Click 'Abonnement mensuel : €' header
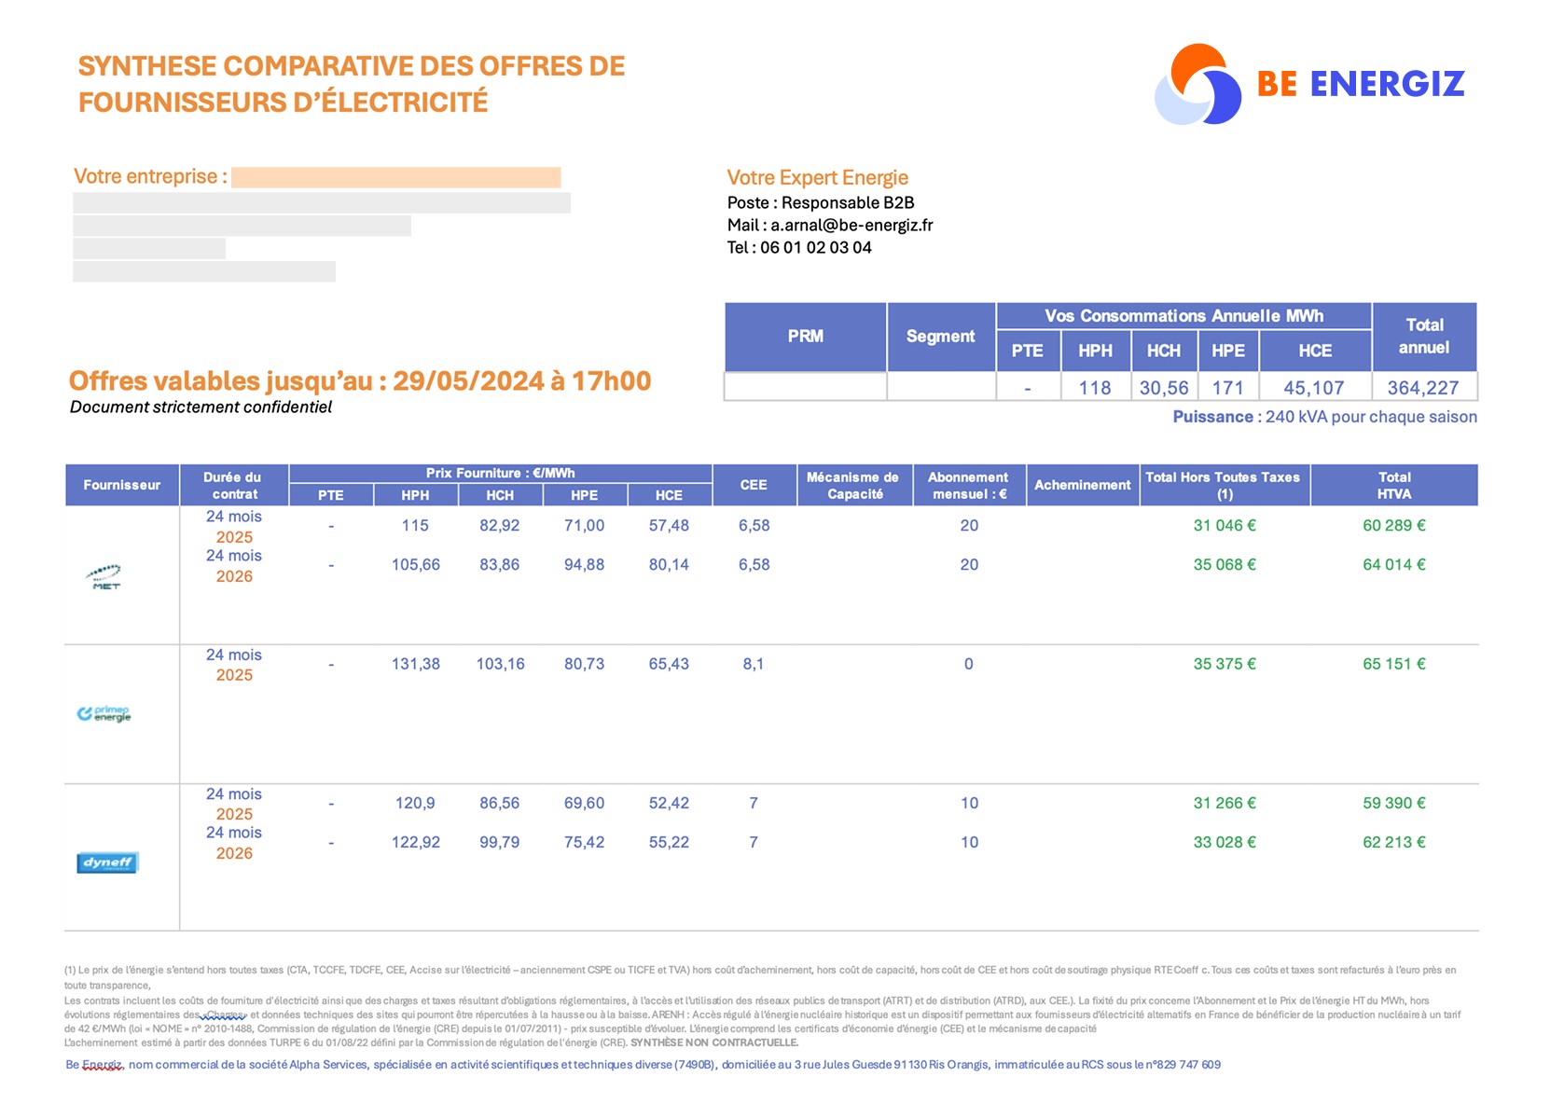 [x=969, y=485]
